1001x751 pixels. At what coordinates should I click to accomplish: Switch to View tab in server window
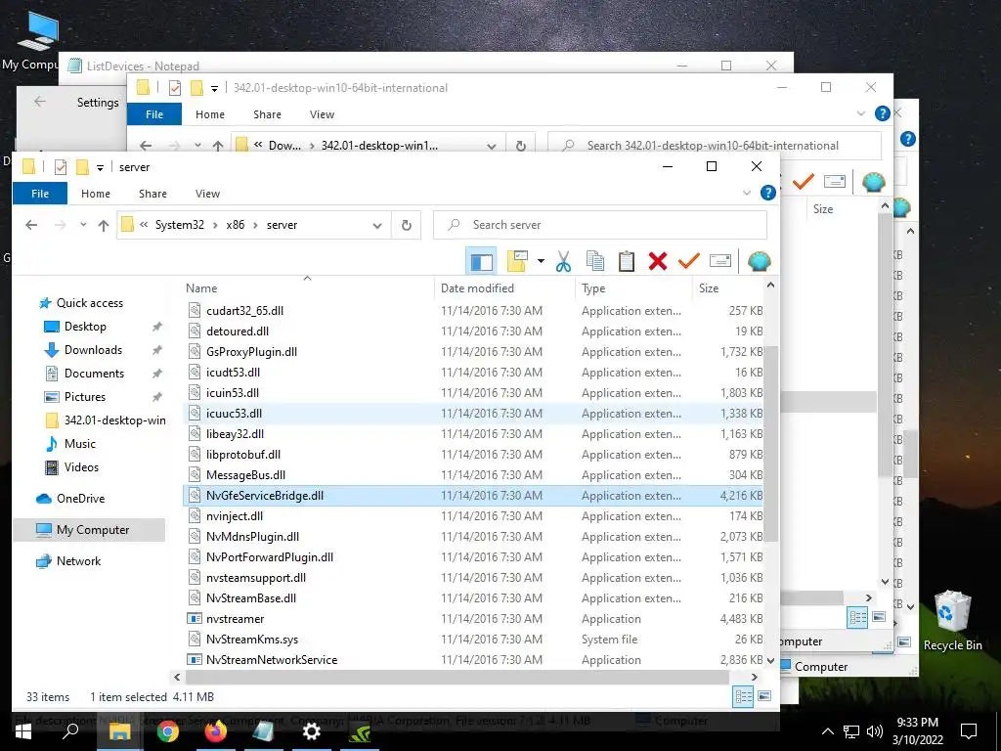pos(207,194)
